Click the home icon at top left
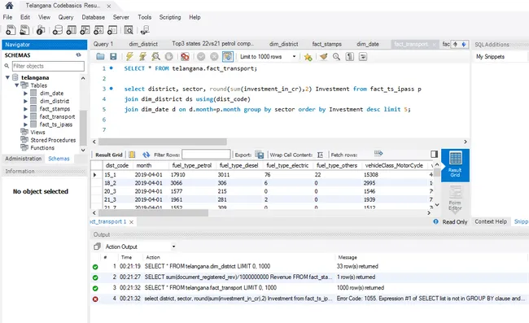 pos(10,6)
